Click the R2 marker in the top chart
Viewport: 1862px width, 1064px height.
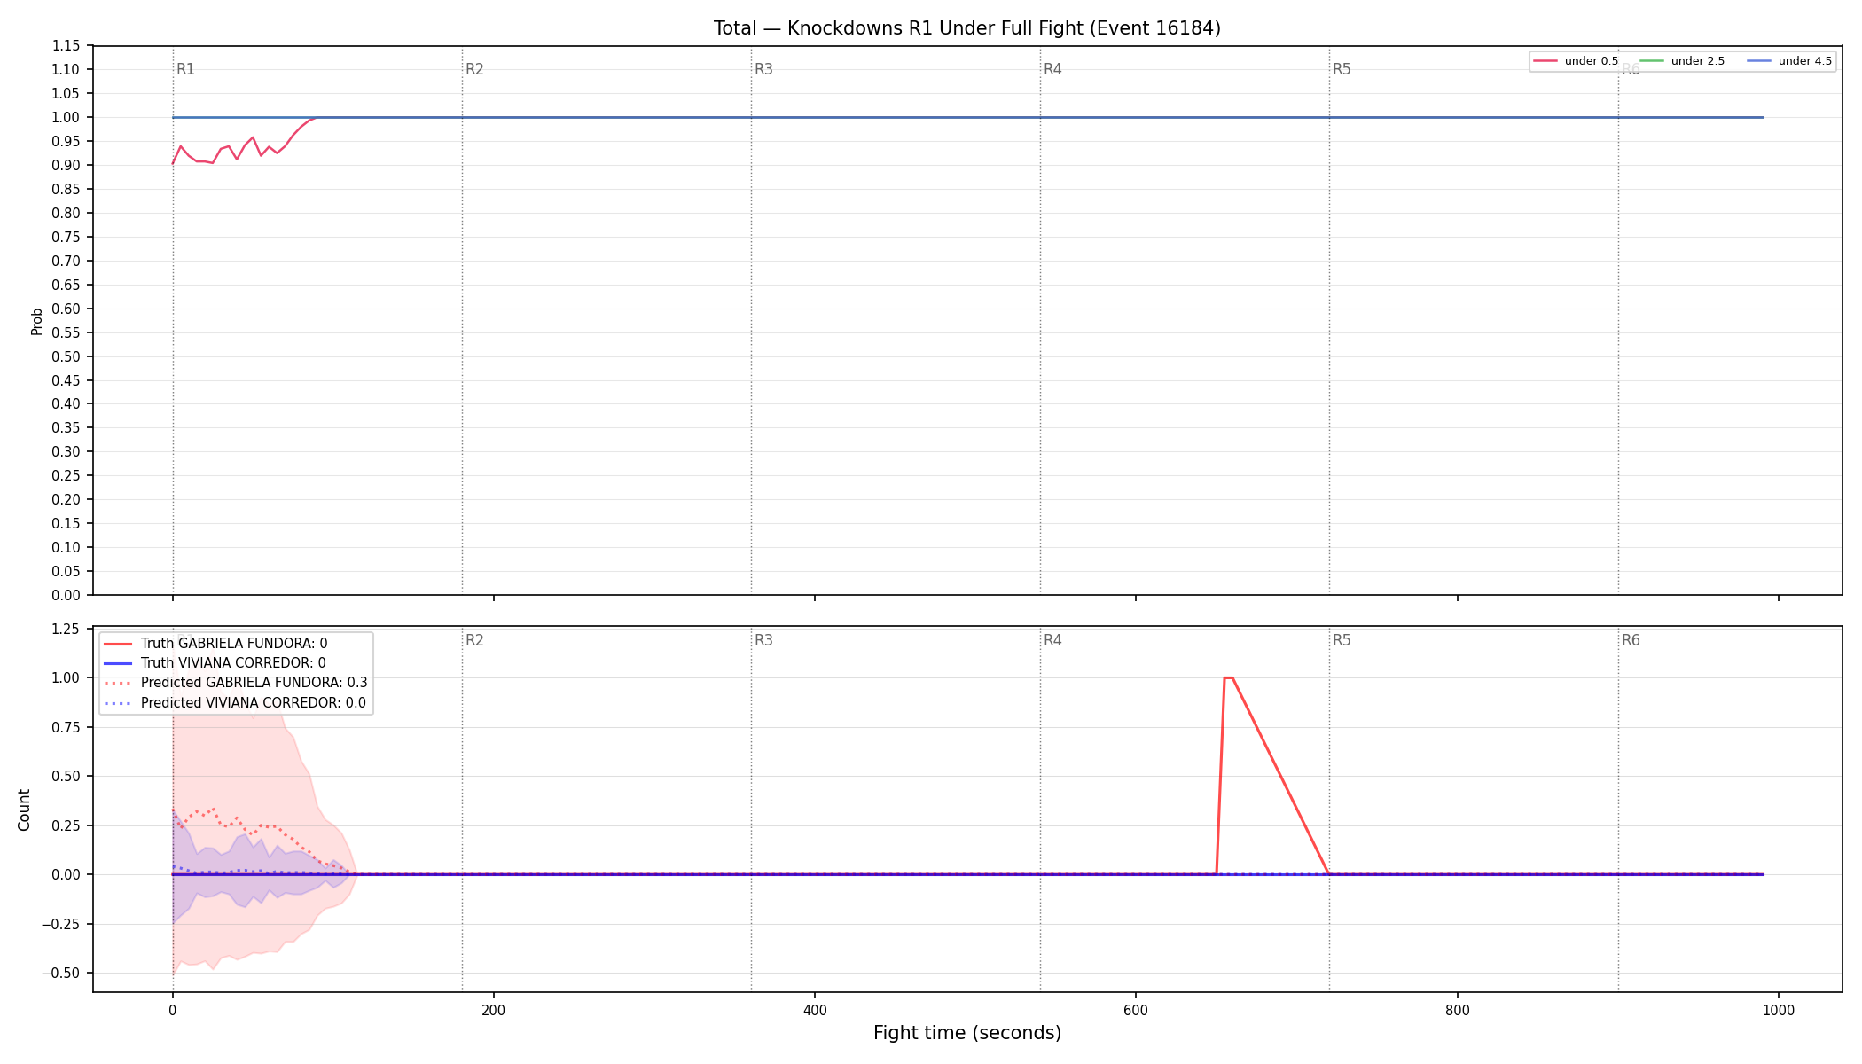[474, 69]
